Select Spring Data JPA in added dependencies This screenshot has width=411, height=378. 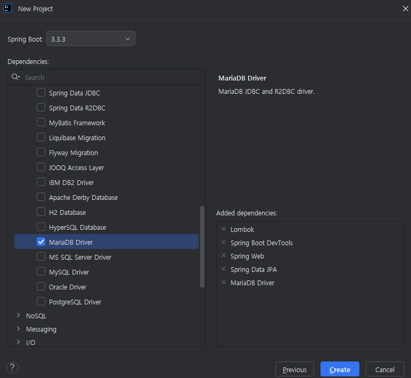(x=253, y=270)
